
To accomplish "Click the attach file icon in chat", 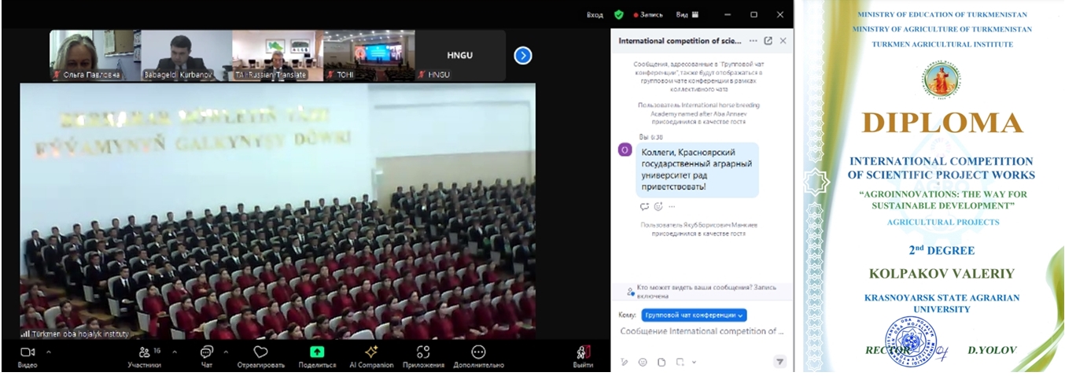I will tap(661, 362).
